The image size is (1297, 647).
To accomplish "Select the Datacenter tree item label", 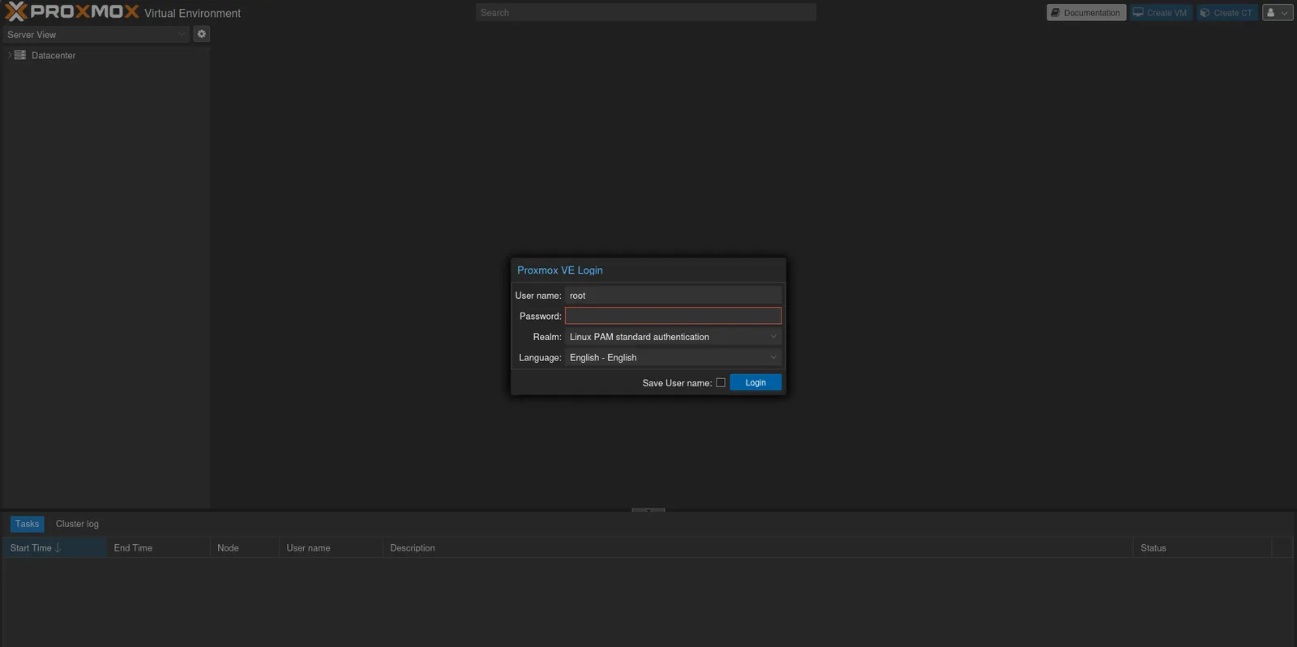I will coord(54,56).
